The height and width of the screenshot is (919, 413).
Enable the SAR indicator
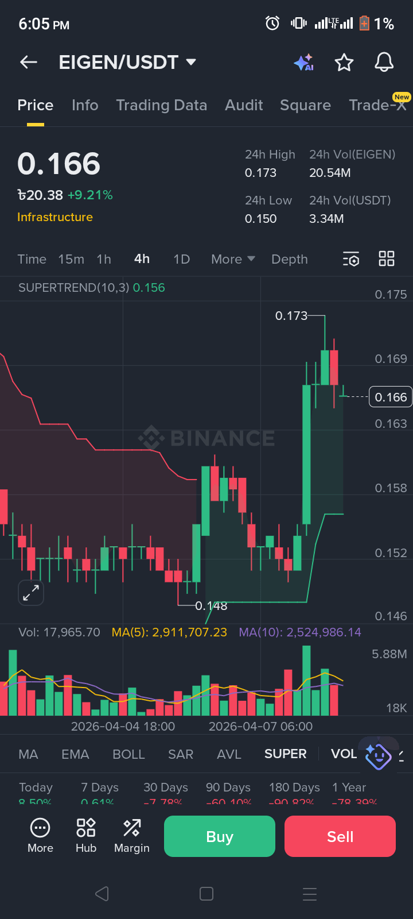[181, 754]
